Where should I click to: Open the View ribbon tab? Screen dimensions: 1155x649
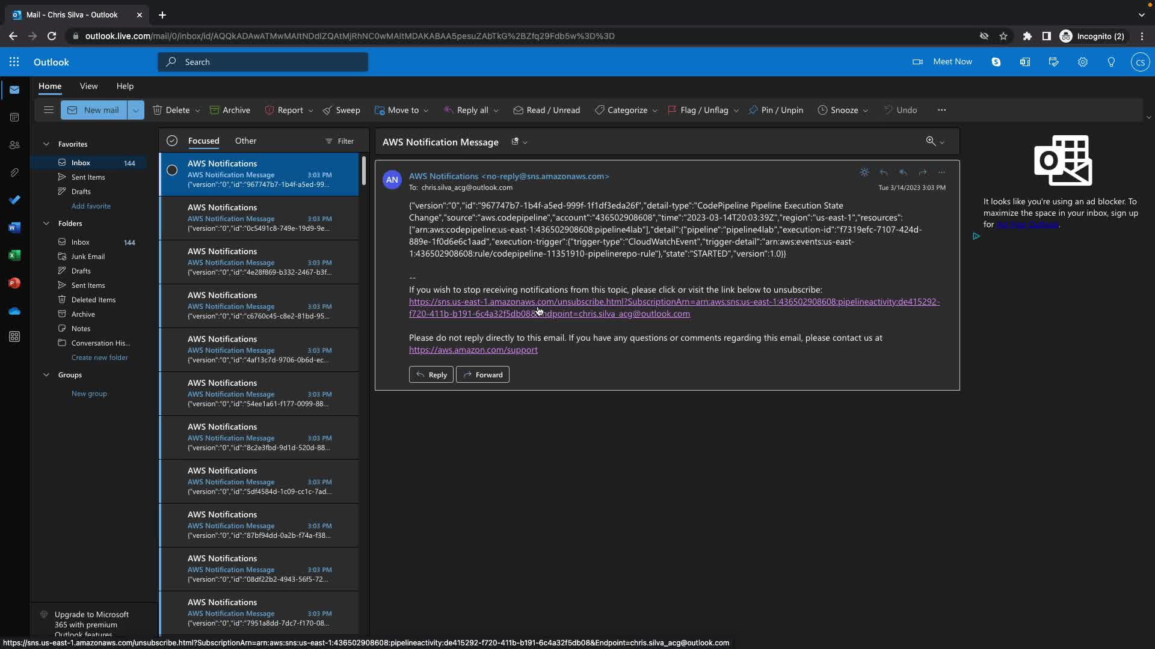click(x=88, y=86)
